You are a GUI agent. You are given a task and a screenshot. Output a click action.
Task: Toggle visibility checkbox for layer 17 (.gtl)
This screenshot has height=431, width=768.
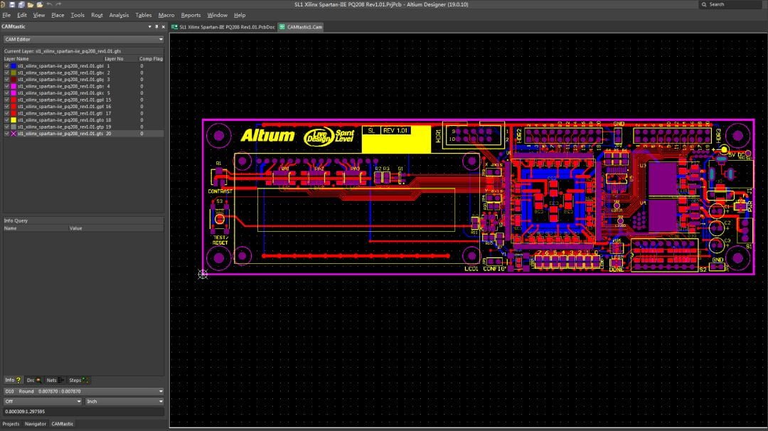tap(7, 113)
